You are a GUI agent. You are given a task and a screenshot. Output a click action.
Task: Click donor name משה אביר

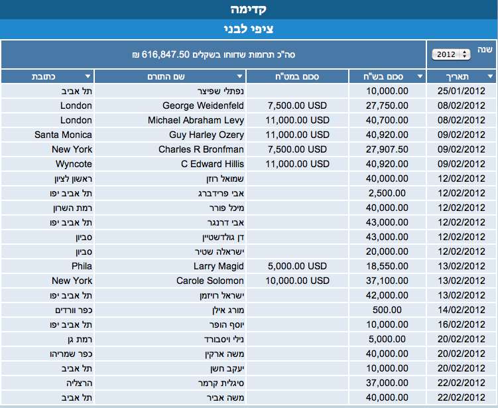[x=225, y=398]
